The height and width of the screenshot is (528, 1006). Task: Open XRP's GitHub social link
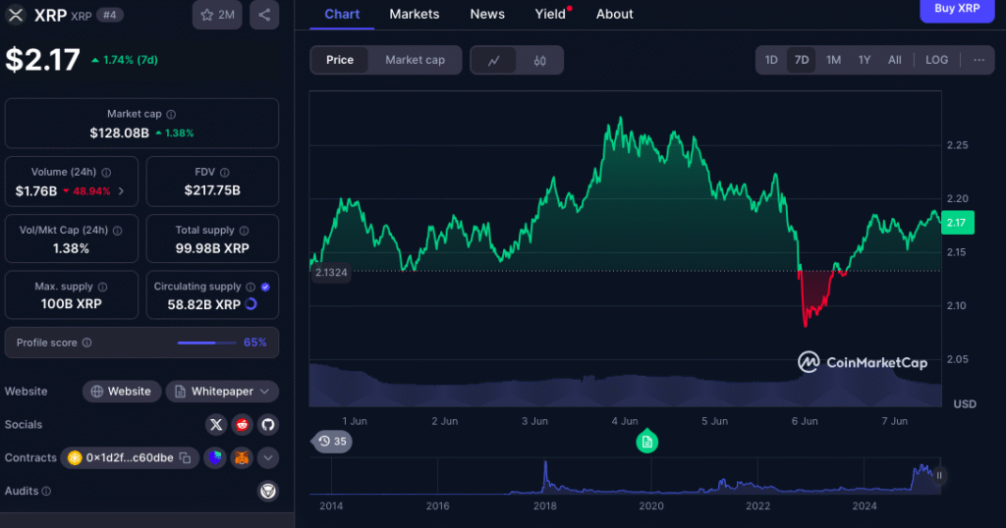(x=267, y=424)
